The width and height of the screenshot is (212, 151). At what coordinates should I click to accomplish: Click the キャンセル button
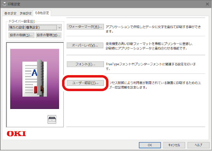174,145
